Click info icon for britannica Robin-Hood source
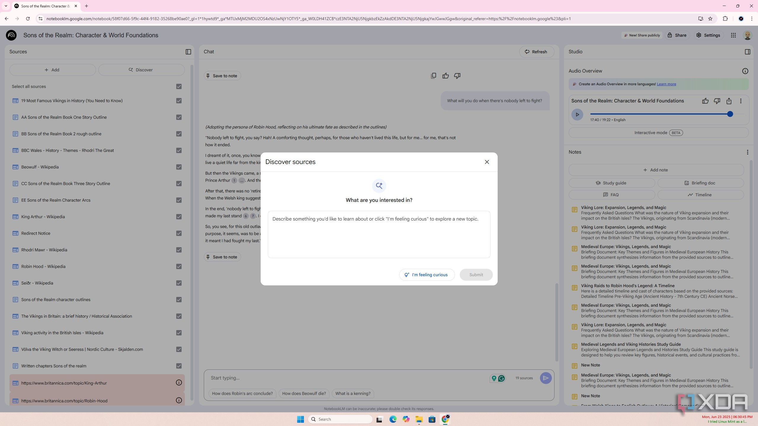This screenshot has width=758, height=426. [179, 400]
